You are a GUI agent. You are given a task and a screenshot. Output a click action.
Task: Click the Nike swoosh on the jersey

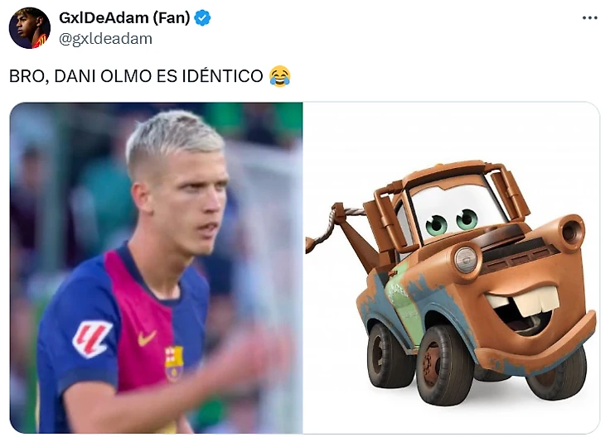(x=146, y=338)
